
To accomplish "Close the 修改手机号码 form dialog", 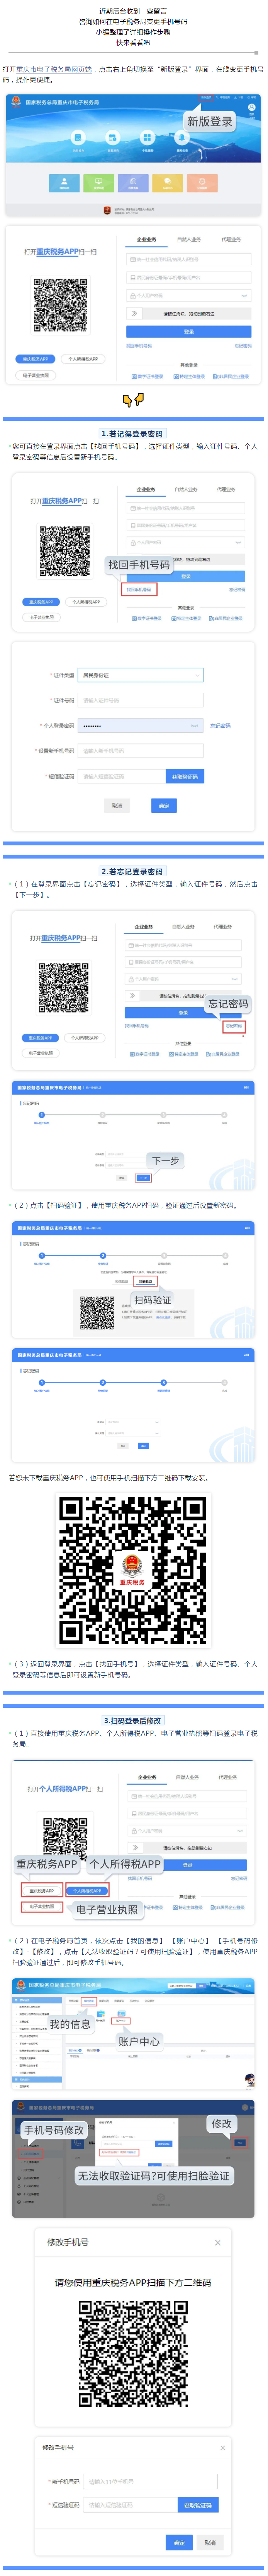I will click(222, 2447).
